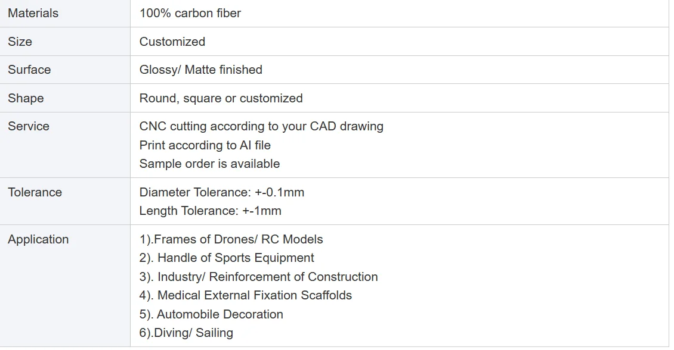Click 'Medical External Fixation Scaffolds' item
674x350 pixels.
point(246,295)
